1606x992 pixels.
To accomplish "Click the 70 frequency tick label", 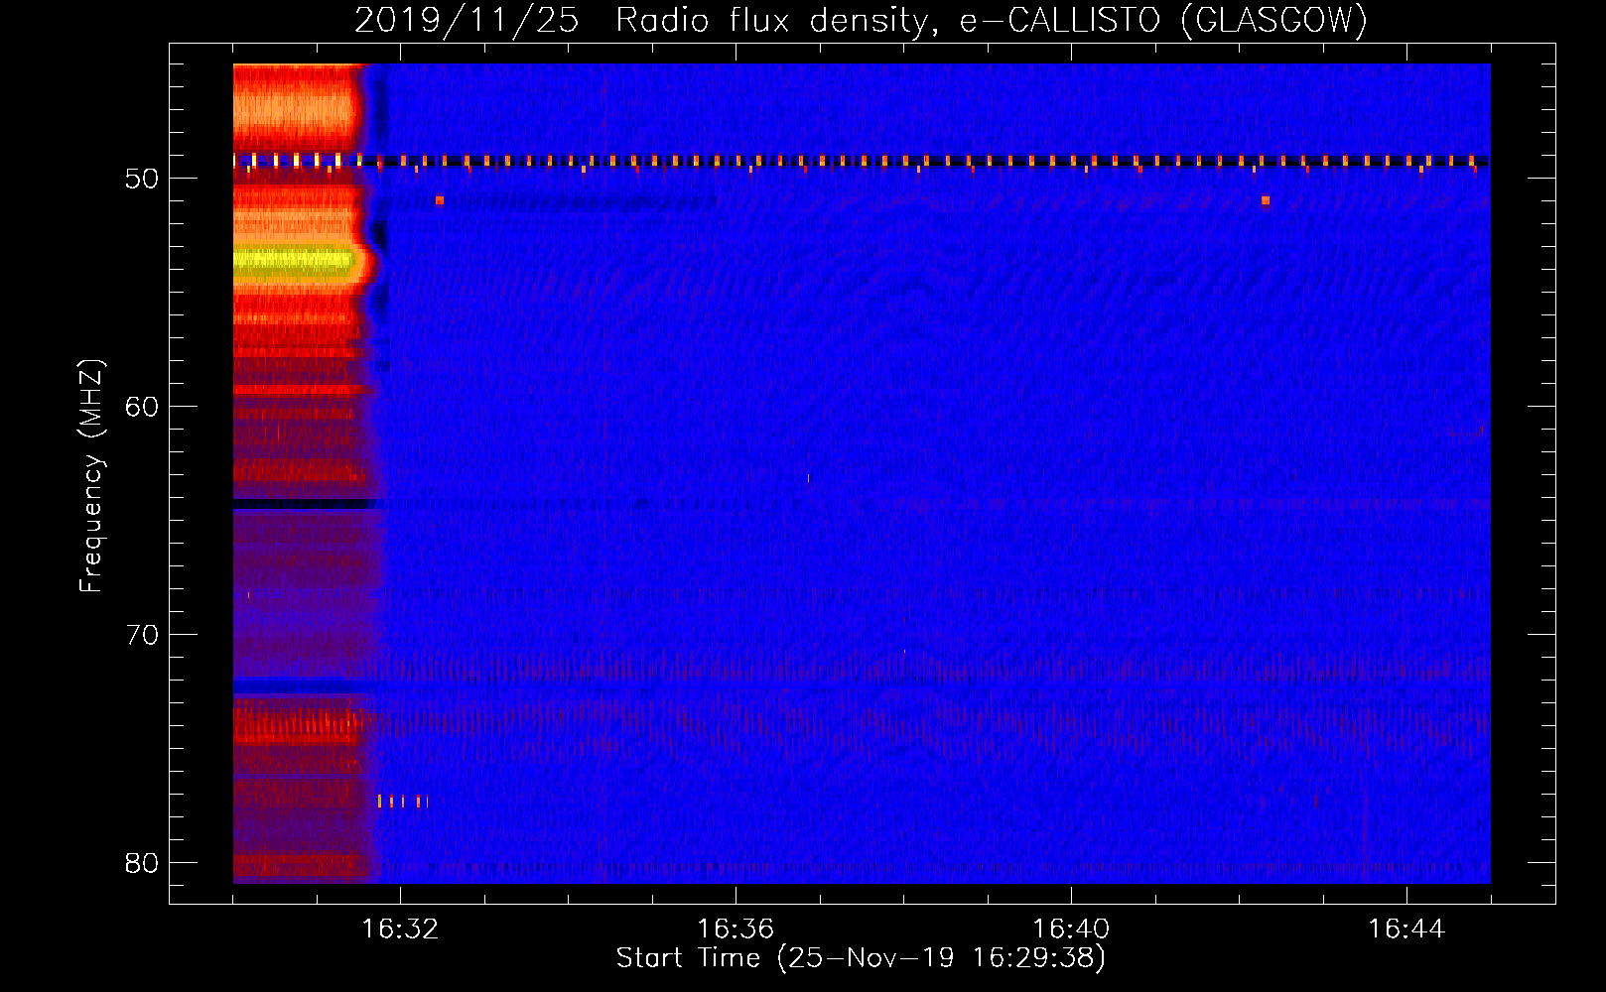I will 142,635.
